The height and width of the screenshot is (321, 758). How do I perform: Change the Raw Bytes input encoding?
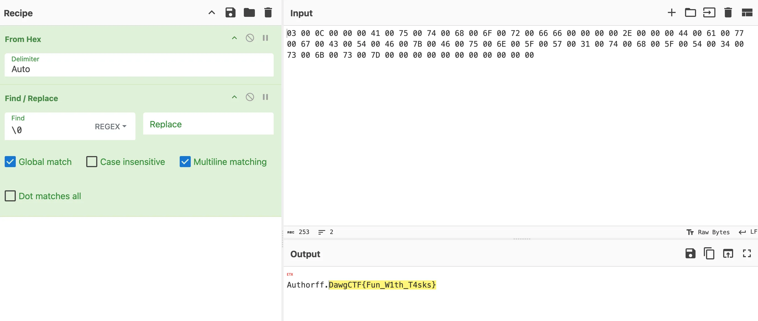(x=708, y=232)
